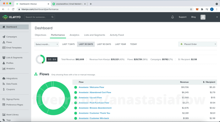Open Anastasia | Up-sell Flow
The height and width of the screenshot is (122, 220).
pyautogui.click(x=90, y=98)
